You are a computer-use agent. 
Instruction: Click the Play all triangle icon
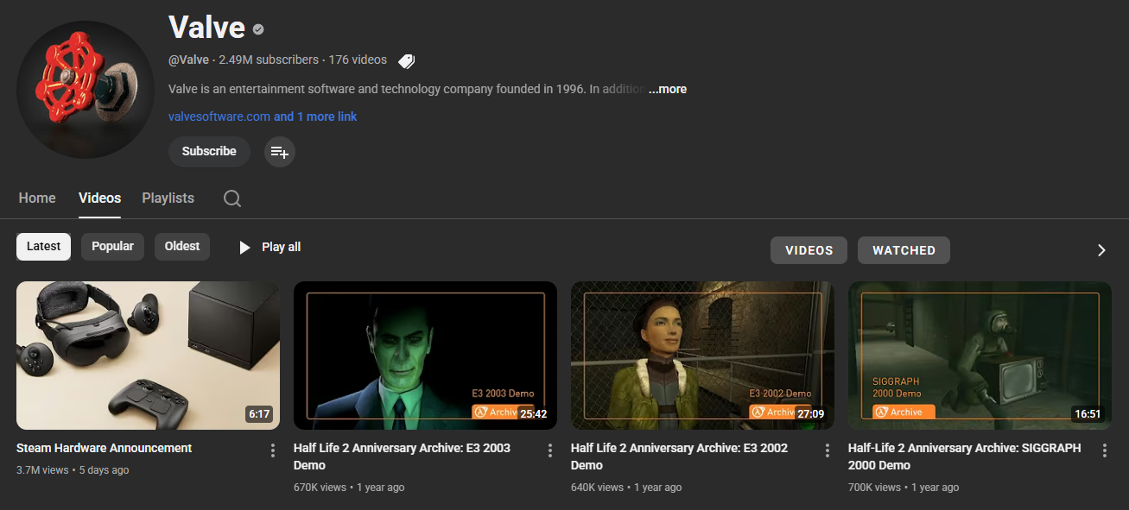pyautogui.click(x=245, y=248)
